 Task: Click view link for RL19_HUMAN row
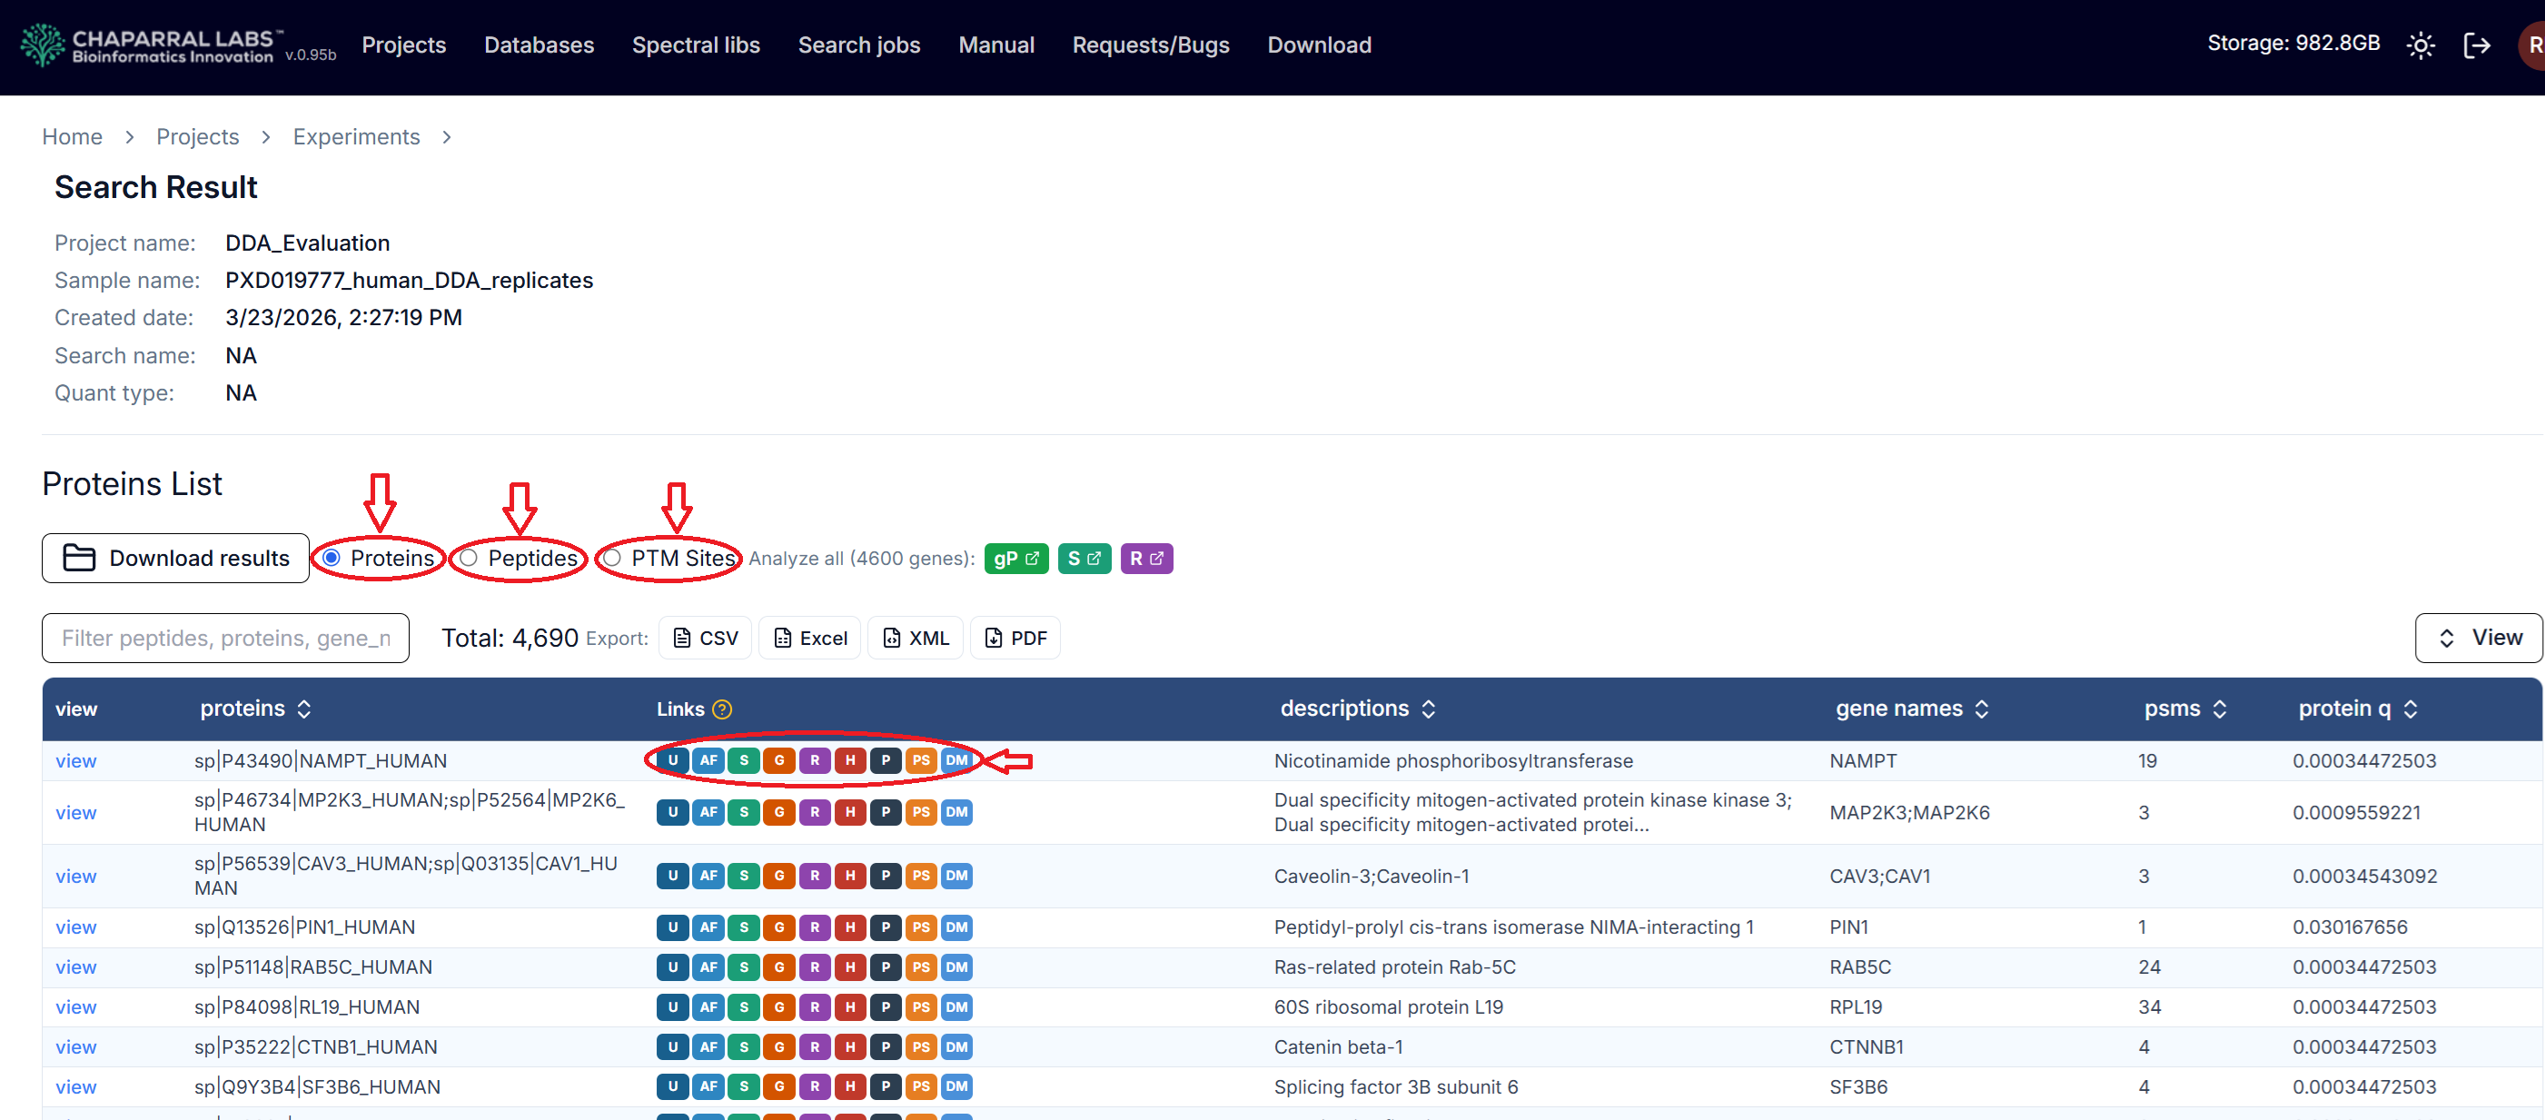76,1007
